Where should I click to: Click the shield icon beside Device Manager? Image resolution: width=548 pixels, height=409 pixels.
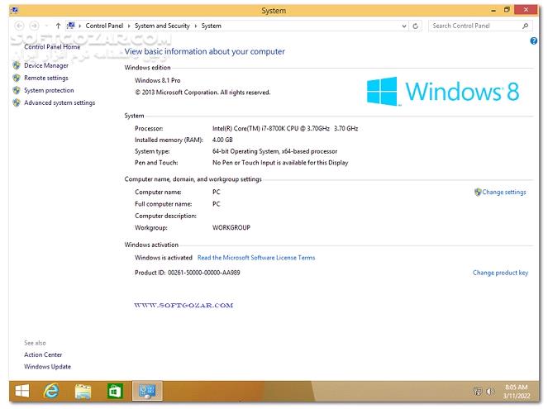click(x=17, y=65)
